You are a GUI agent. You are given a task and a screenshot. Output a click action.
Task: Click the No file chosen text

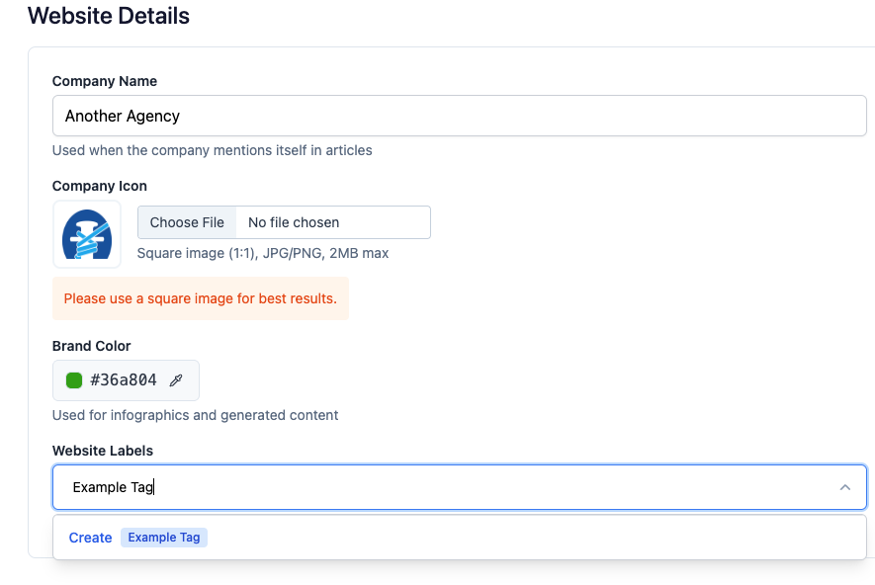pyautogui.click(x=294, y=222)
